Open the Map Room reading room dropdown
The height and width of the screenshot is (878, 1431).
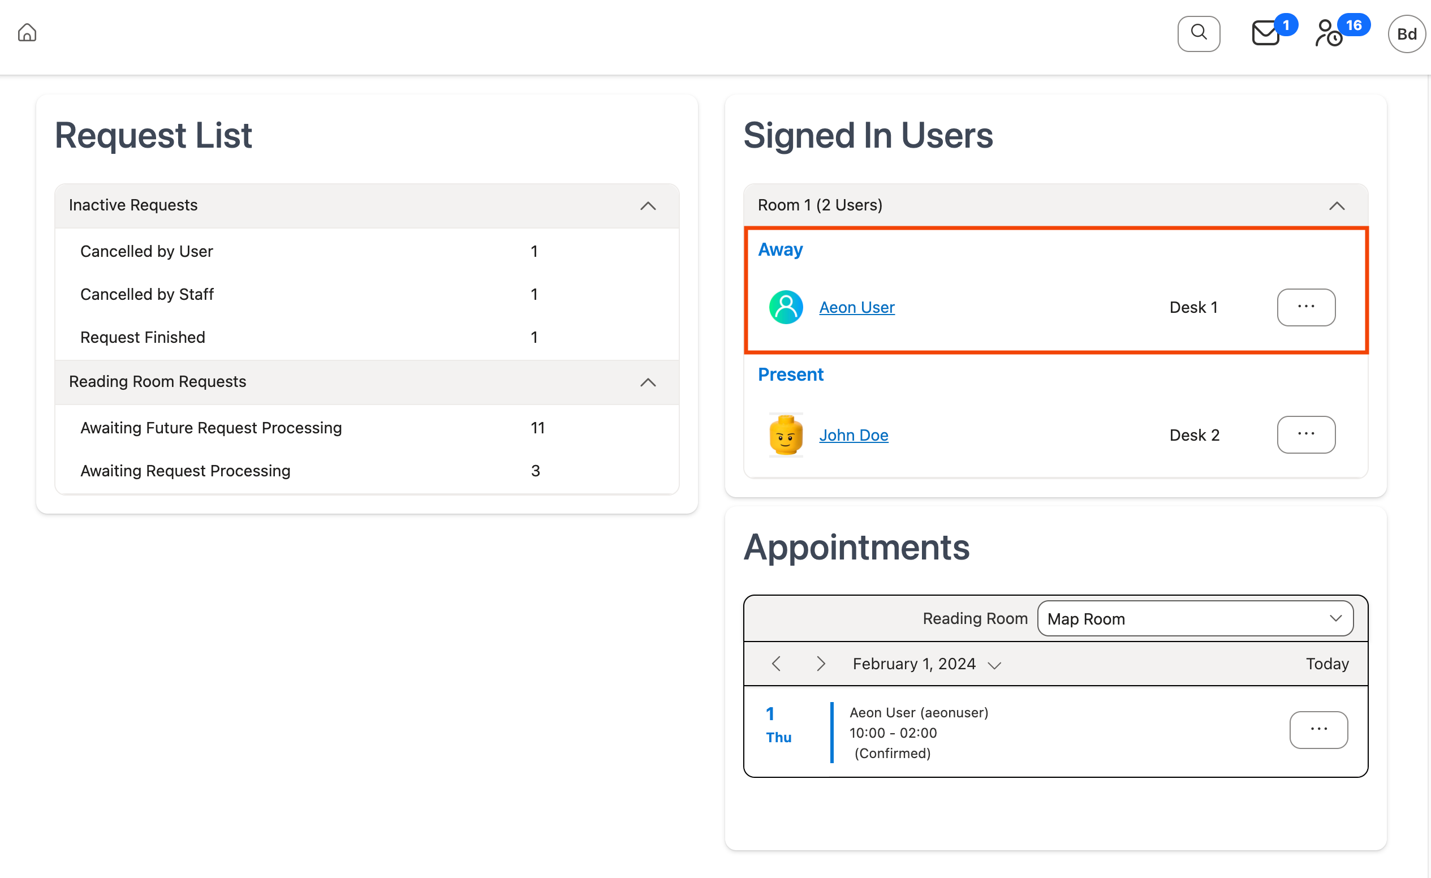point(1195,618)
